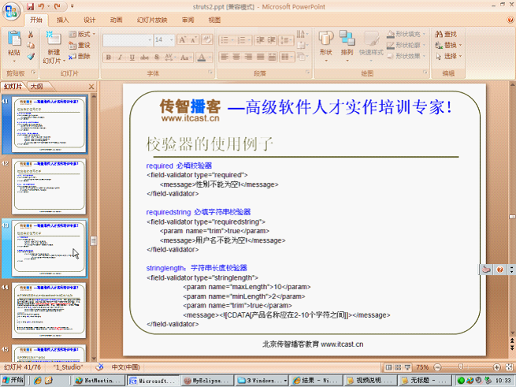Open slide Layout options (版式)
This screenshot has height=387, width=516.
[x=82, y=34]
